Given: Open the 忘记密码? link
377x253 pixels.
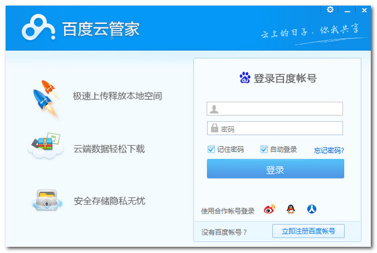Looking at the screenshot, I should tap(329, 151).
